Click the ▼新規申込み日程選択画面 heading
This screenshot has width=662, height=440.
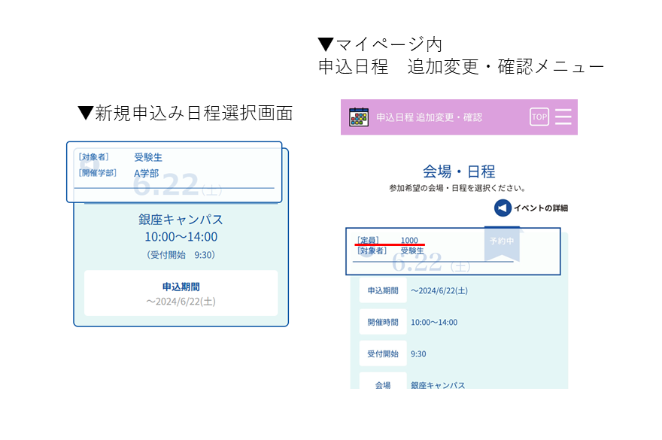185,113
